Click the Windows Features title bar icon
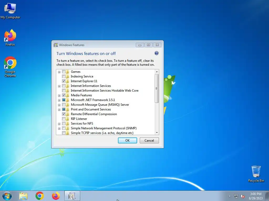The height and width of the screenshot is (201, 269). [56, 45]
